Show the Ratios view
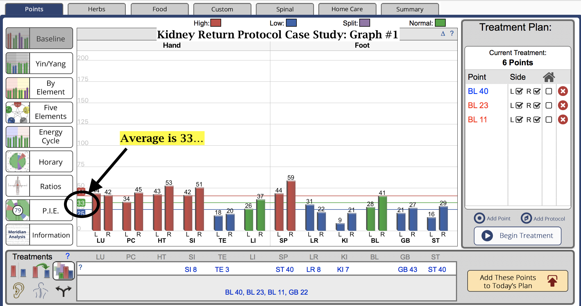The width and height of the screenshot is (581, 306). [39, 186]
